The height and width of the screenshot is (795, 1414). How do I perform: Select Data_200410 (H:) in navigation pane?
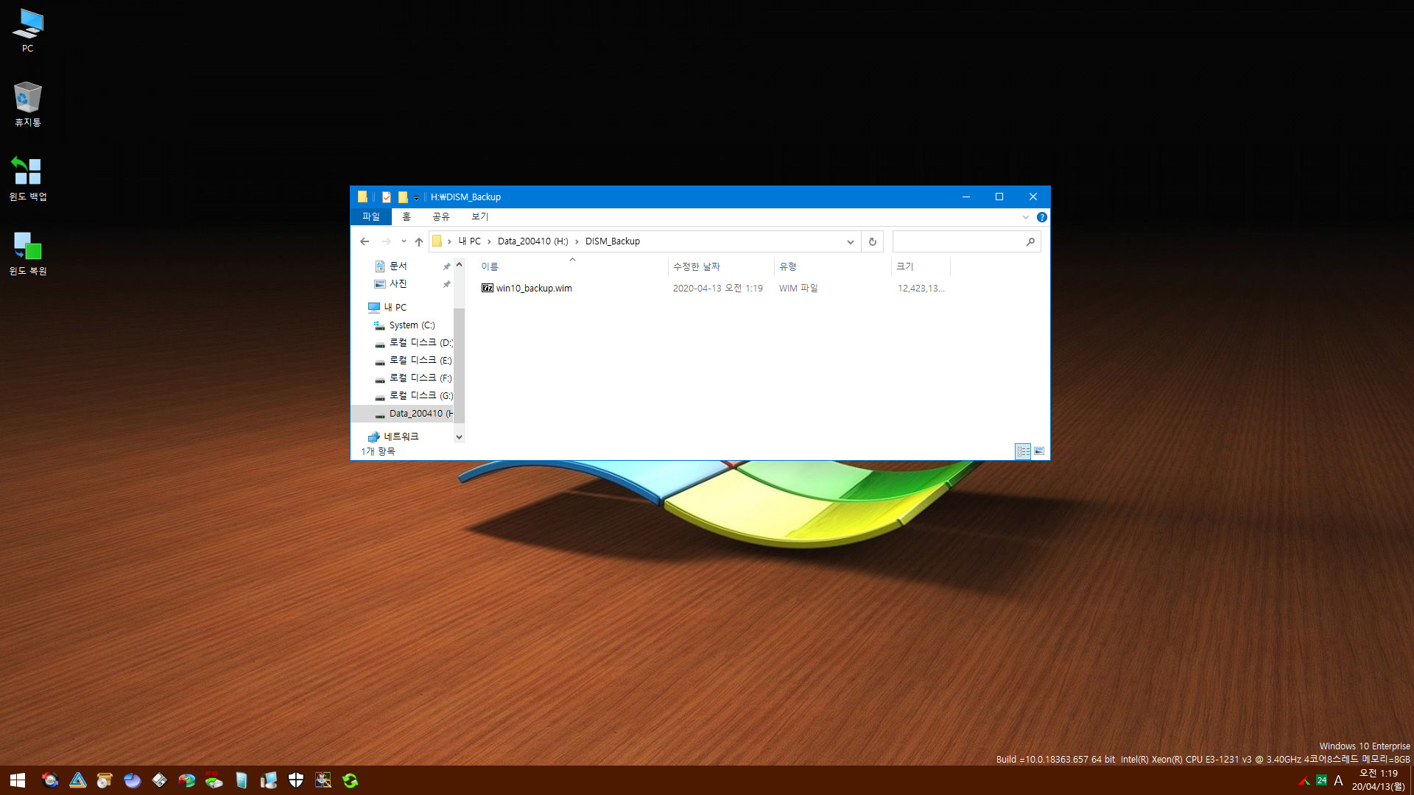[402, 414]
